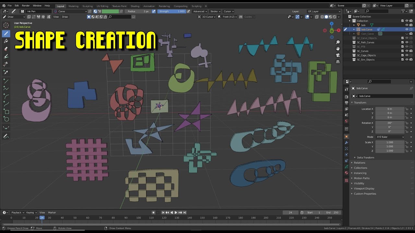
Task: Switch to the Sculpting workspace tab
Action: pyautogui.click(x=88, y=6)
